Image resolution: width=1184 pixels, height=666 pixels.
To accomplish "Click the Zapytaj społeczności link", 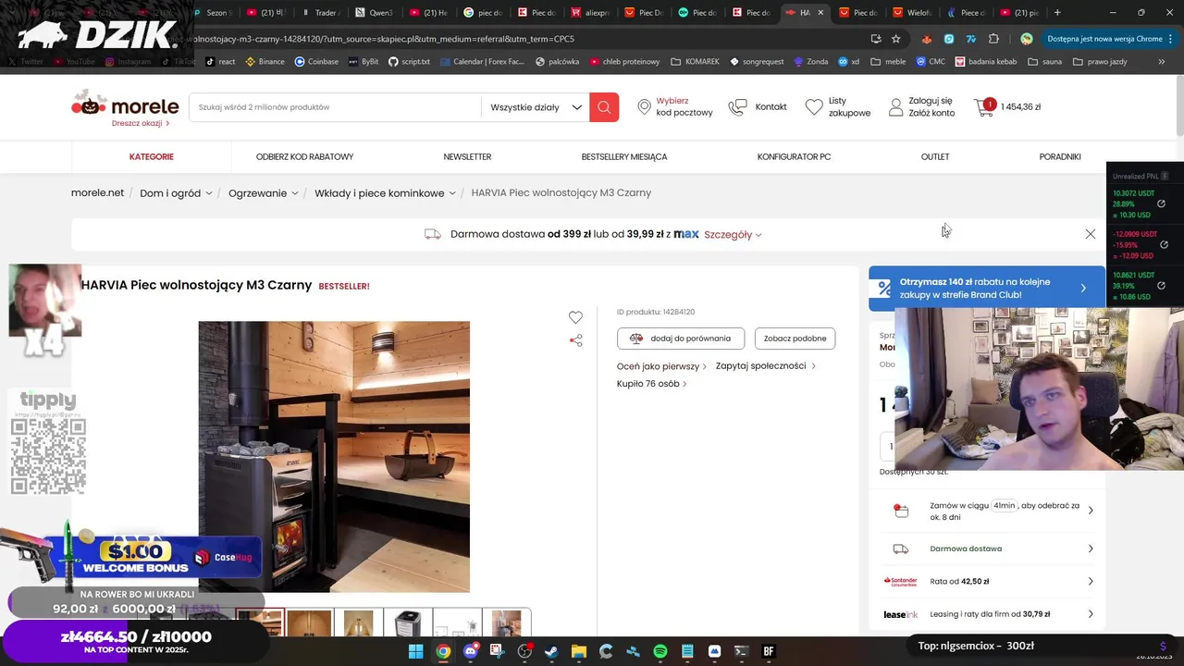I will [765, 366].
